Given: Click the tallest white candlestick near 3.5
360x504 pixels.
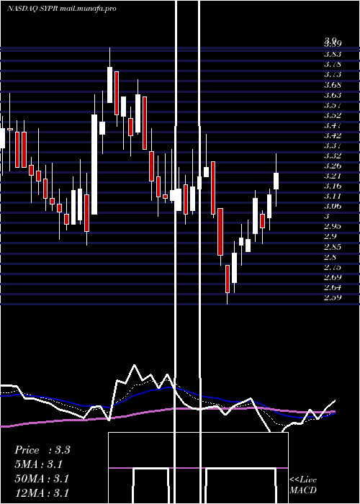Looking at the screenshot, I should (x=94, y=165).
